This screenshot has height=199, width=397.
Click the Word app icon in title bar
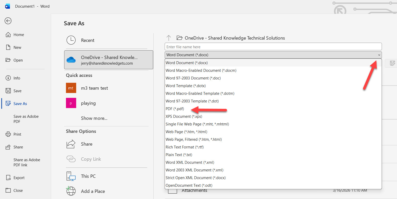tap(7, 6)
